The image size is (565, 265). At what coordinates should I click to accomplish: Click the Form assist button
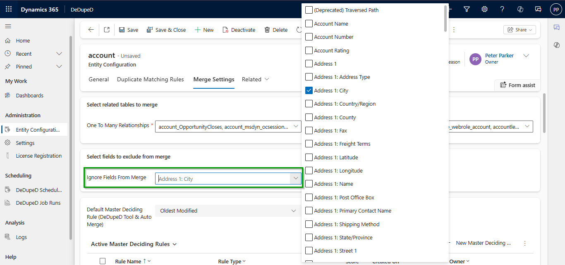pyautogui.click(x=517, y=85)
